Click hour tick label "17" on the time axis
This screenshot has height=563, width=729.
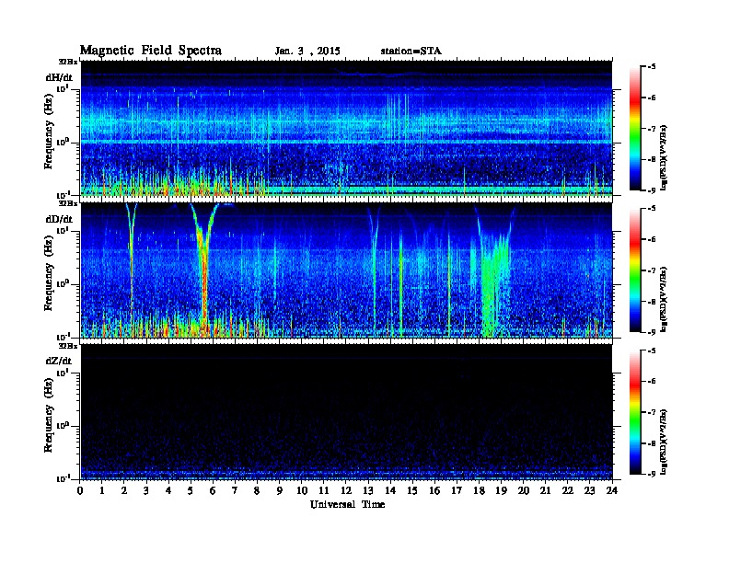tap(457, 490)
